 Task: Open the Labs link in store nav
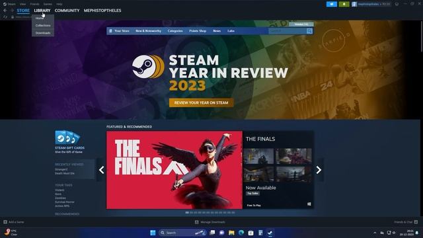pos(231,31)
